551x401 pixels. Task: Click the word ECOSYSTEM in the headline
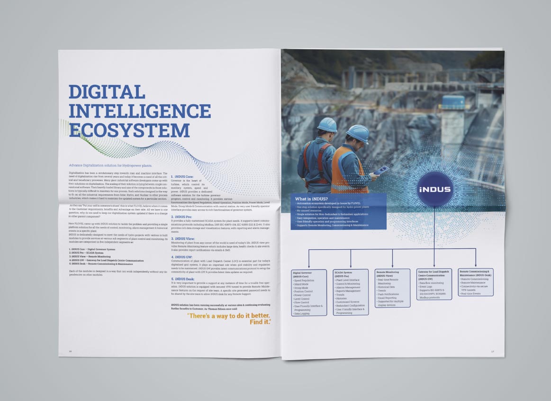[129, 130]
